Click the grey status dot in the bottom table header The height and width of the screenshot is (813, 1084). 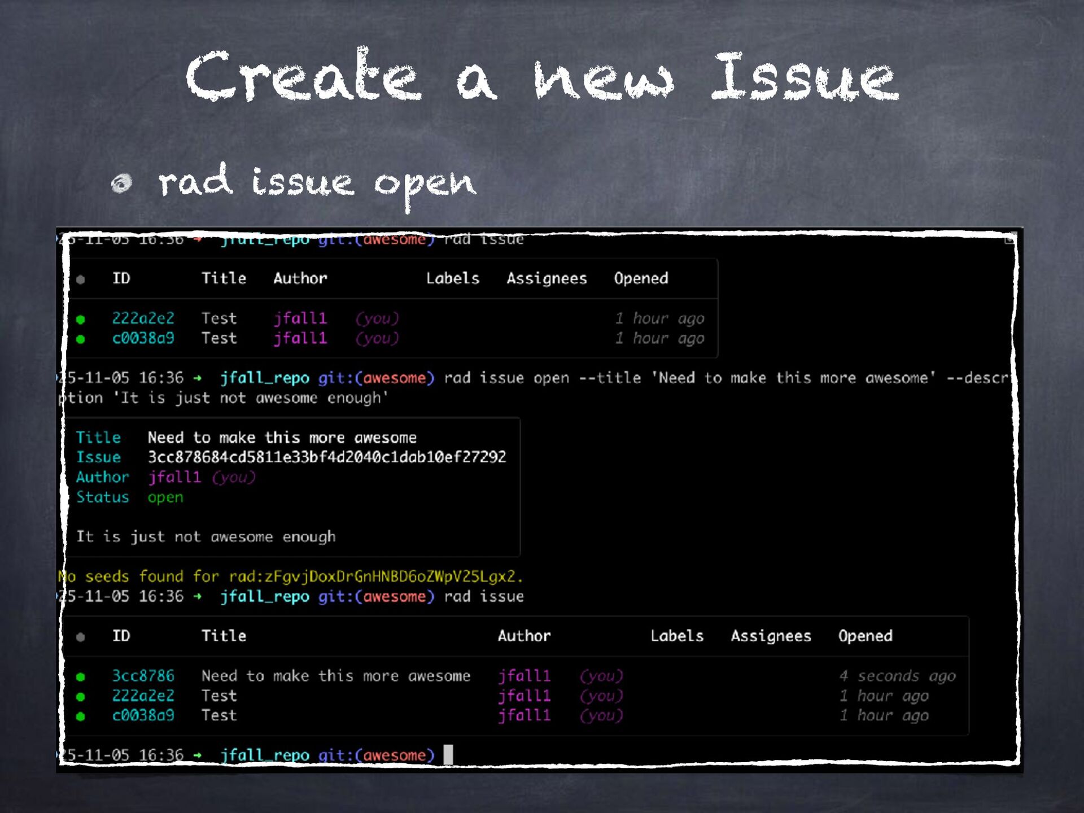pos(81,637)
